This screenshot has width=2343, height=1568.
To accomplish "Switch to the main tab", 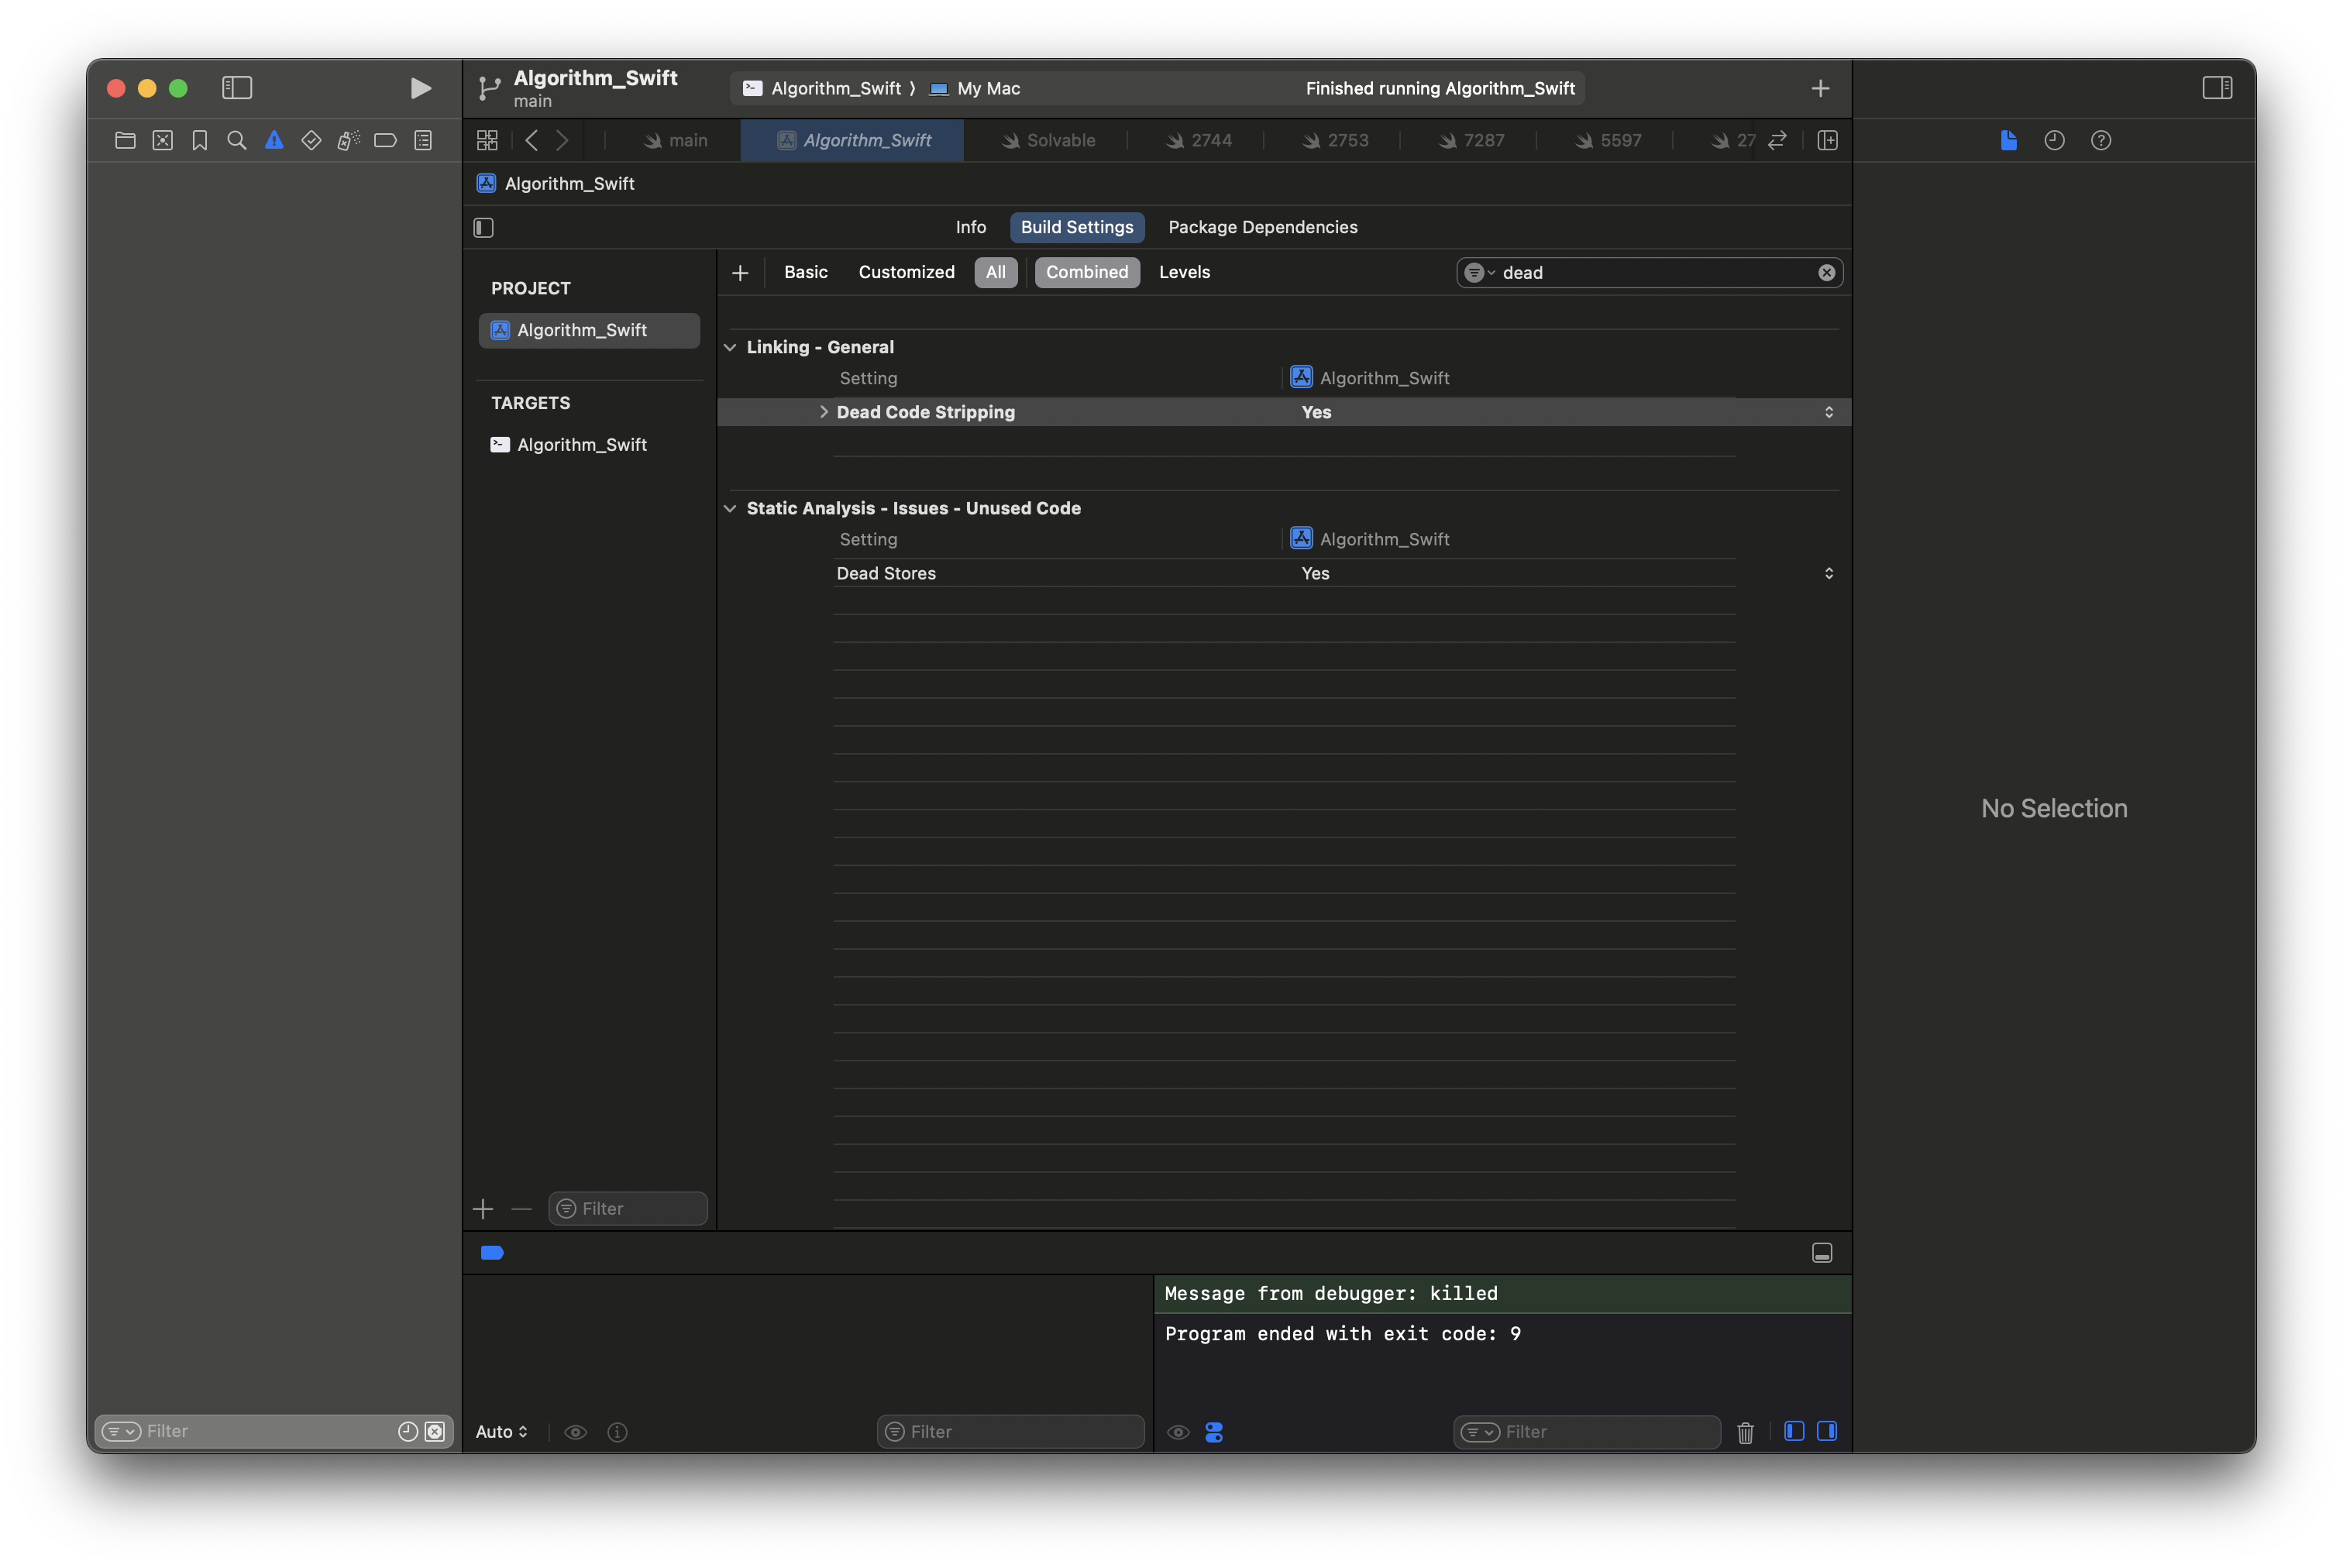I will click(675, 141).
